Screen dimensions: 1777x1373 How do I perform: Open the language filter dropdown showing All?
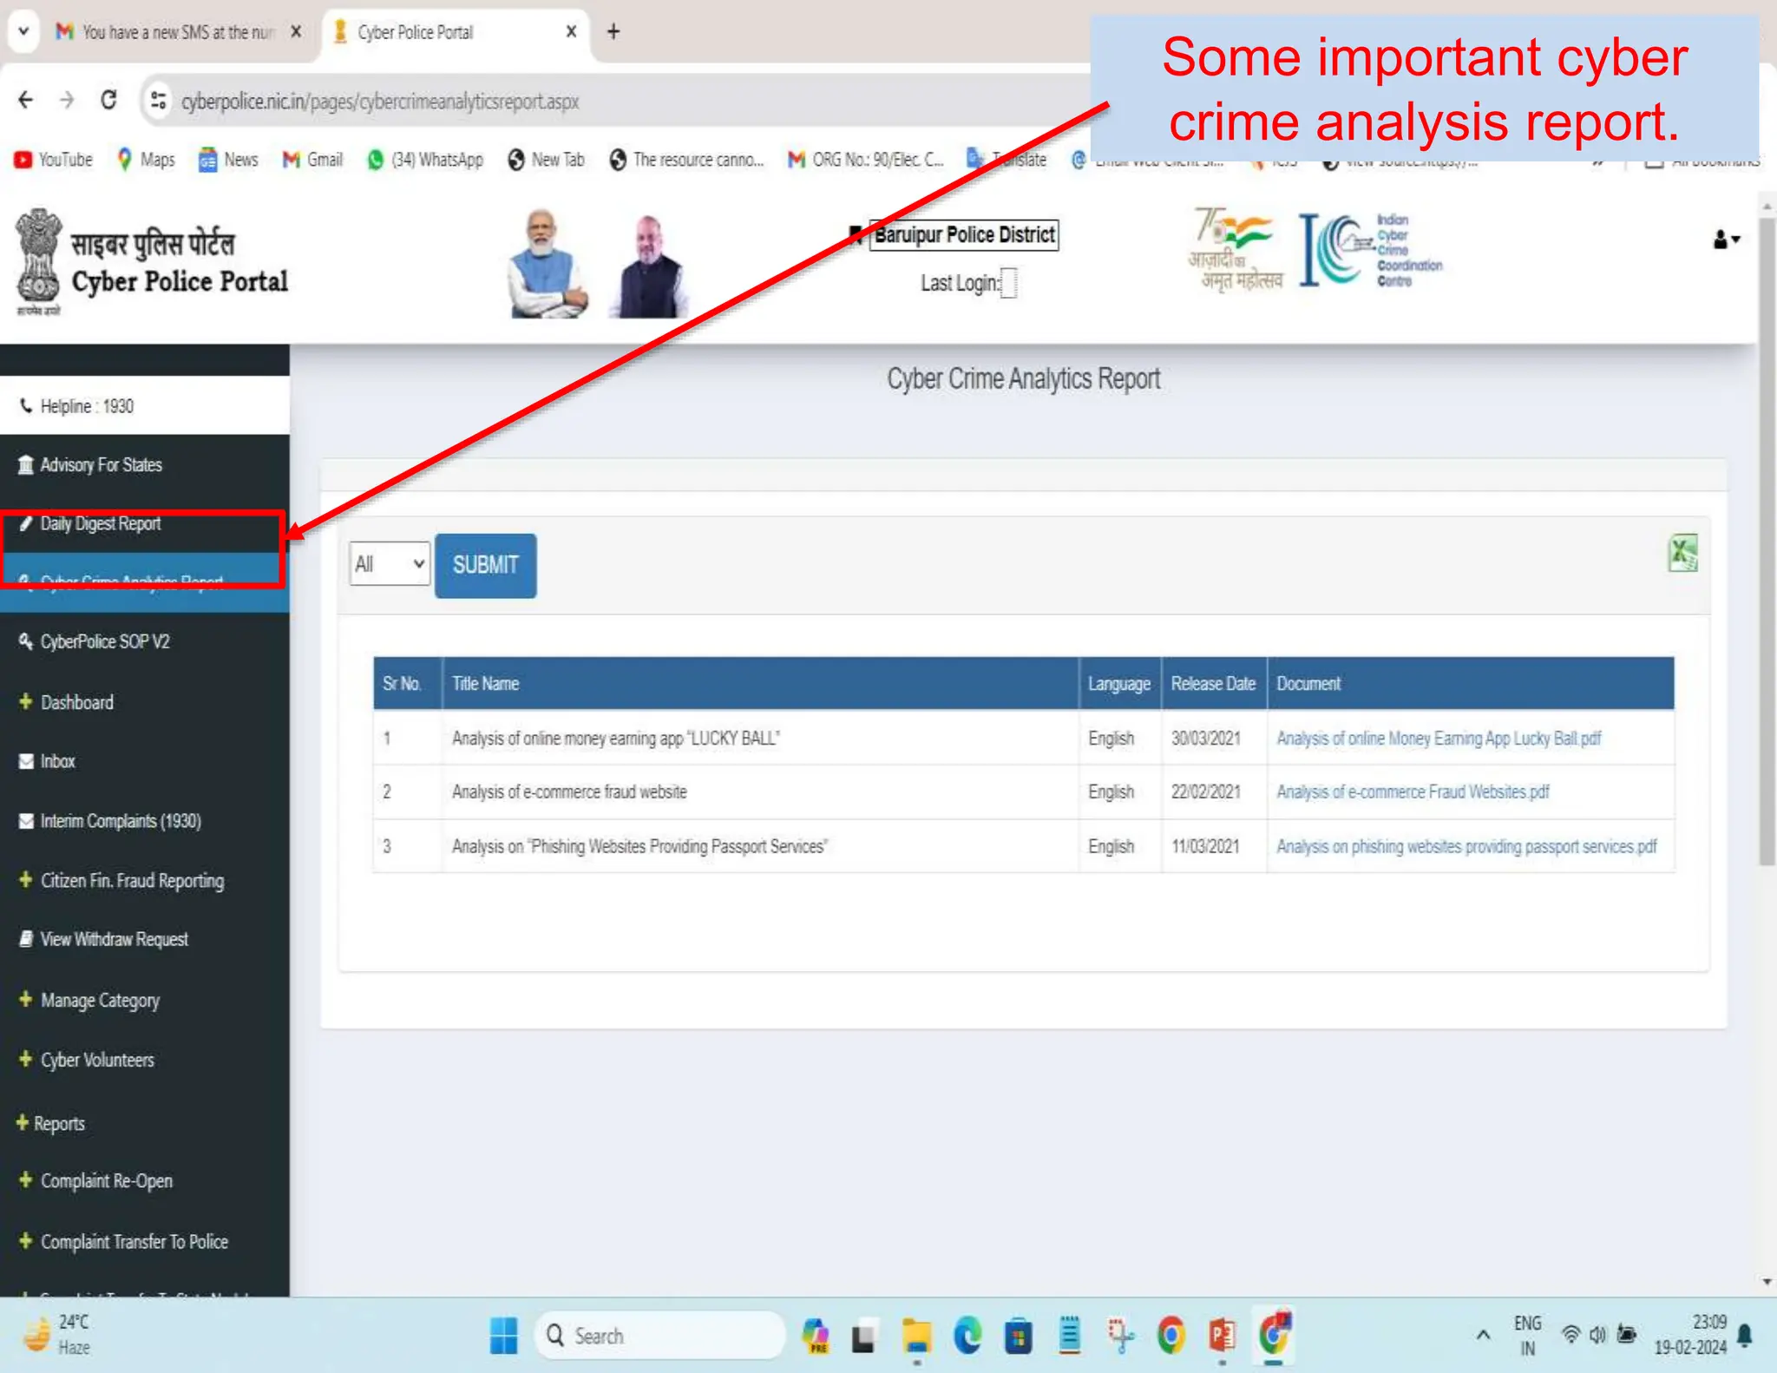point(389,564)
